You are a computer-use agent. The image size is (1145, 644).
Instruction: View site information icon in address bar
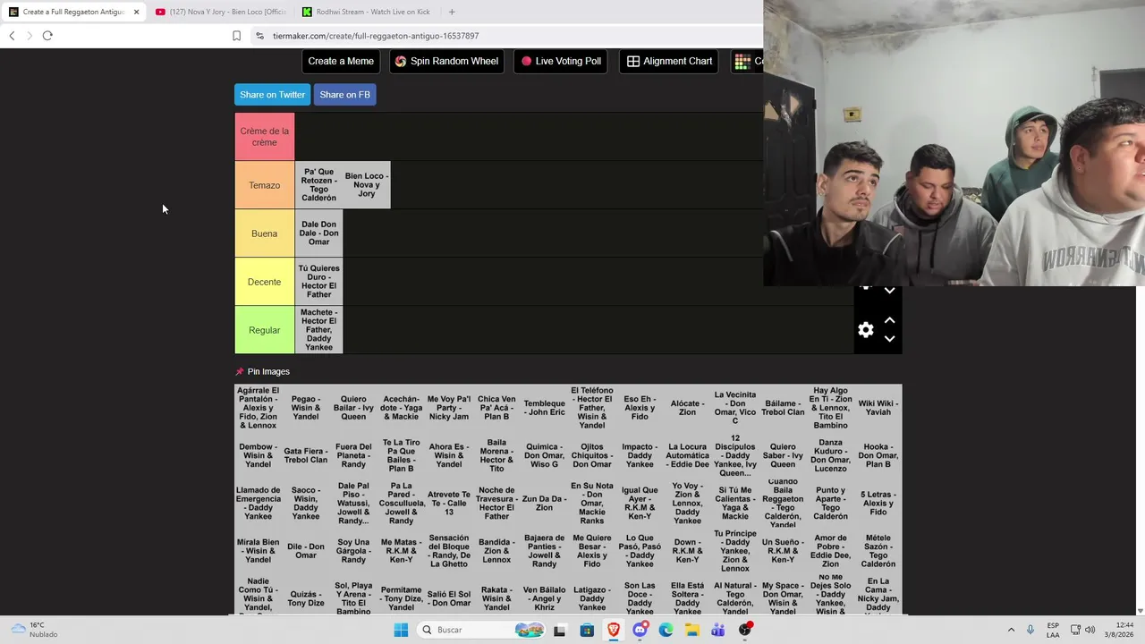click(x=259, y=36)
